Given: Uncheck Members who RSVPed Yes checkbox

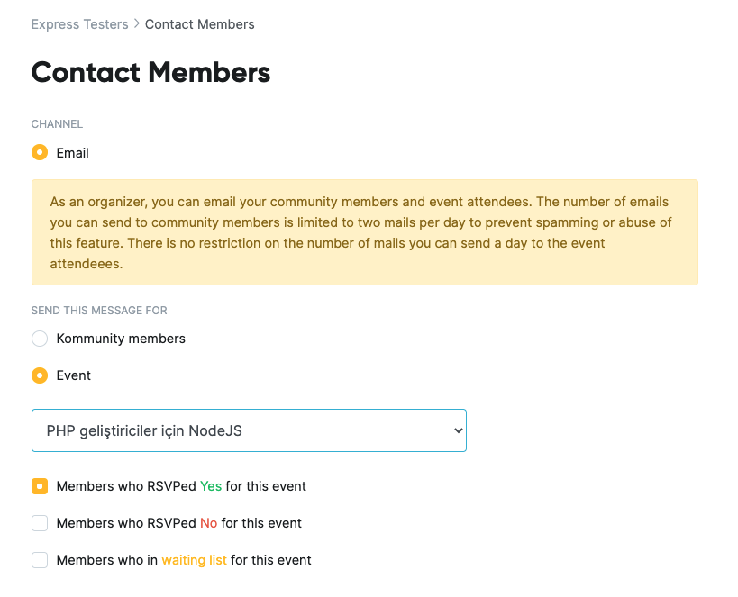Looking at the screenshot, I should click(40, 486).
